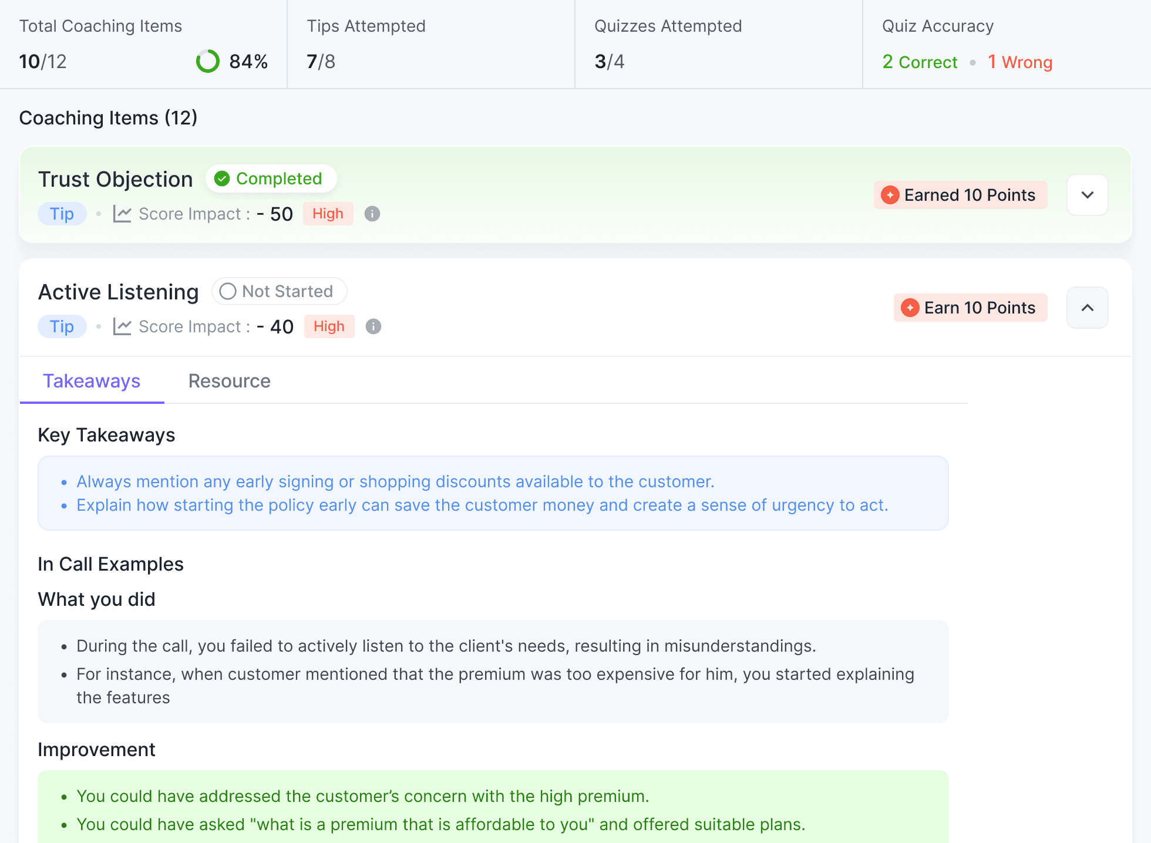Click score impact chart icon in Trust Objection

pyautogui.click(x=122, y=214)
